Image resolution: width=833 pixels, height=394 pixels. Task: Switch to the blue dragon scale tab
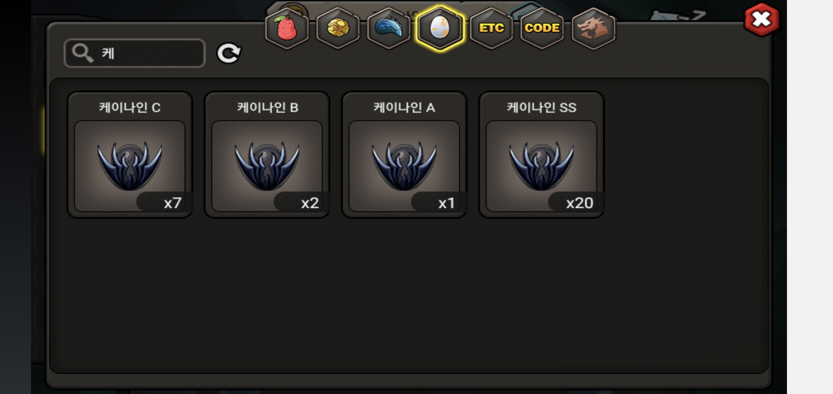(x=389, y=28)
